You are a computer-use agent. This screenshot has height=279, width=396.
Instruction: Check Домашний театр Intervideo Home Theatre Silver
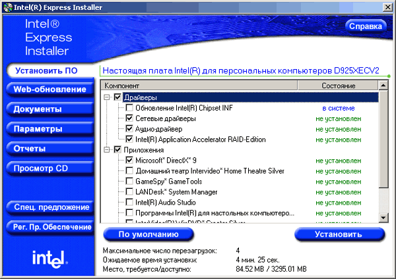[x=129, y=170]
